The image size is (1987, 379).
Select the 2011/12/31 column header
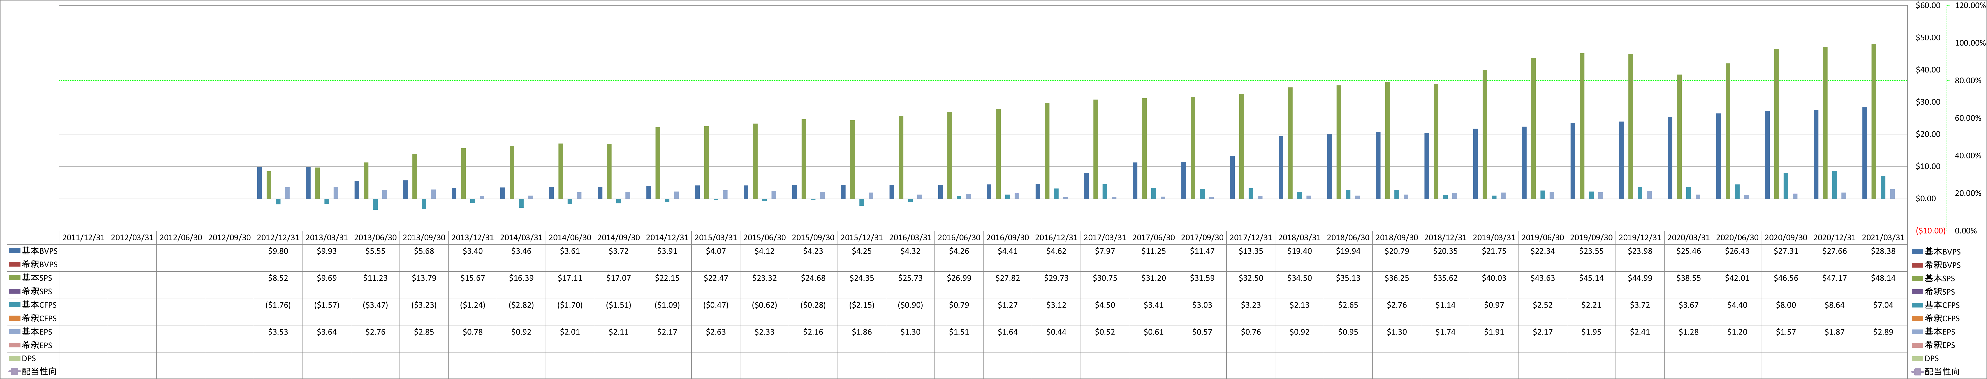point(83,238)
